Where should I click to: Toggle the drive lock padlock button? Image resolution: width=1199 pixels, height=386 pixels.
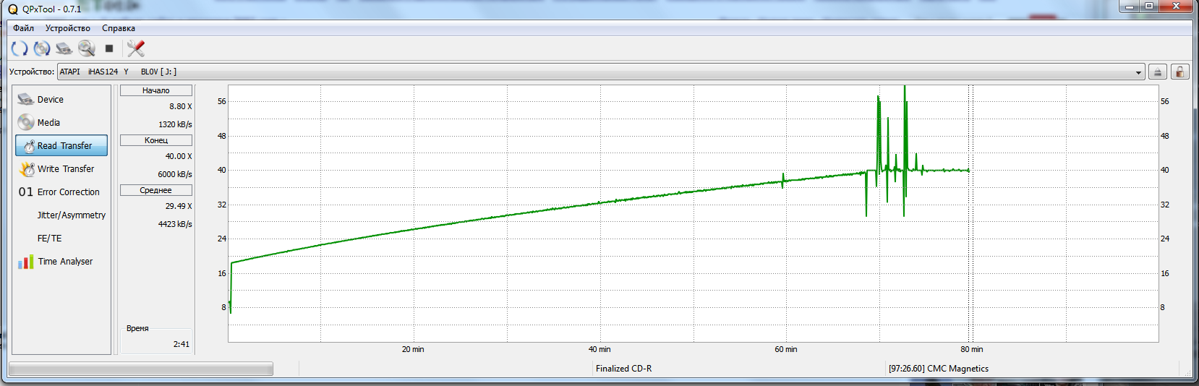(1180, 72)
